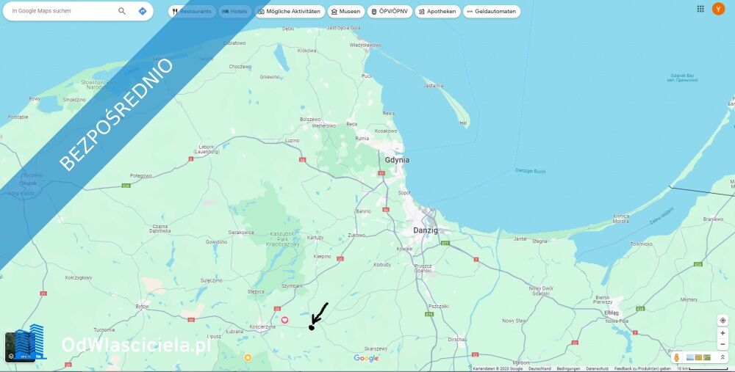Click the Kartuzy label
This screenshot has height=372, width=735.
click(x=315, y=238)
